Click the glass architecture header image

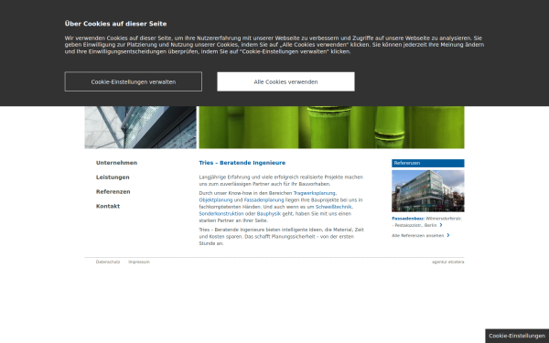[140, 127]
